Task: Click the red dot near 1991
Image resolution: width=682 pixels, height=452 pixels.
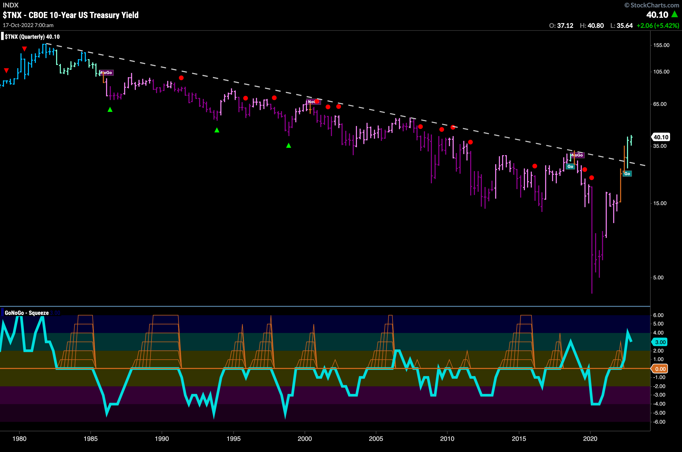Action: point(181,78)
